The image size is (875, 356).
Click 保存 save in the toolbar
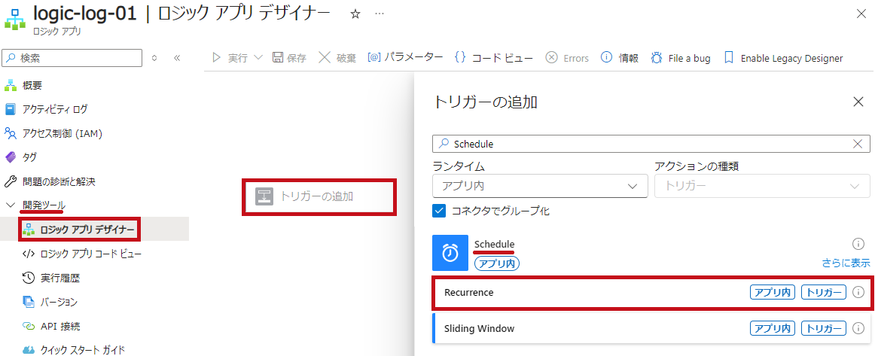[x=289, y=58]
